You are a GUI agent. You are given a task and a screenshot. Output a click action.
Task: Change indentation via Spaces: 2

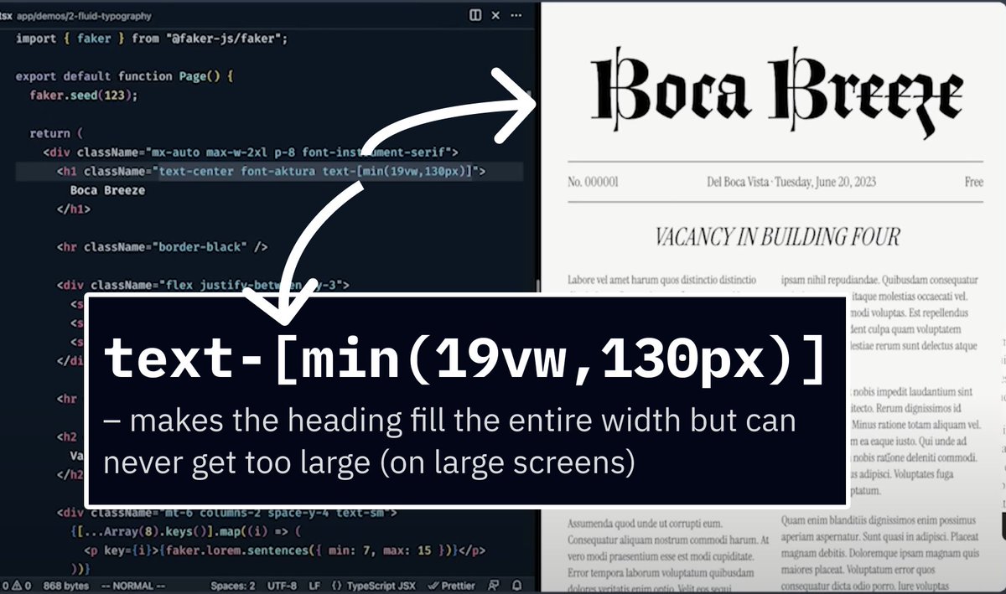tap(232, 586)
